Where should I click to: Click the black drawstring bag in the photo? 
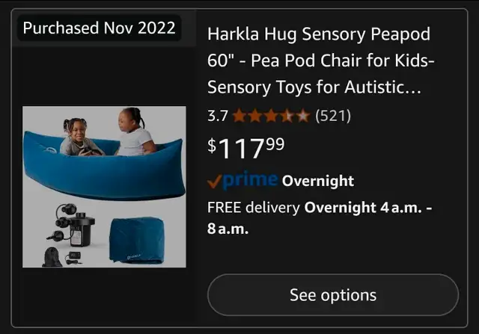point(52,257)
